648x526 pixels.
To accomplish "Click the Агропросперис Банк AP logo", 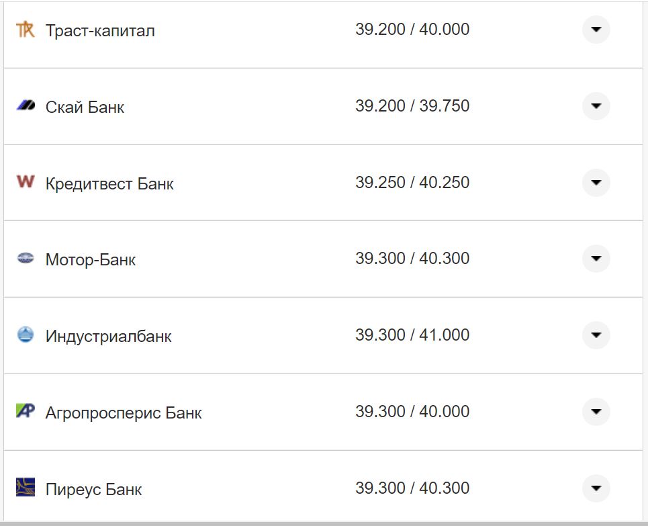I will coord(25,412).
